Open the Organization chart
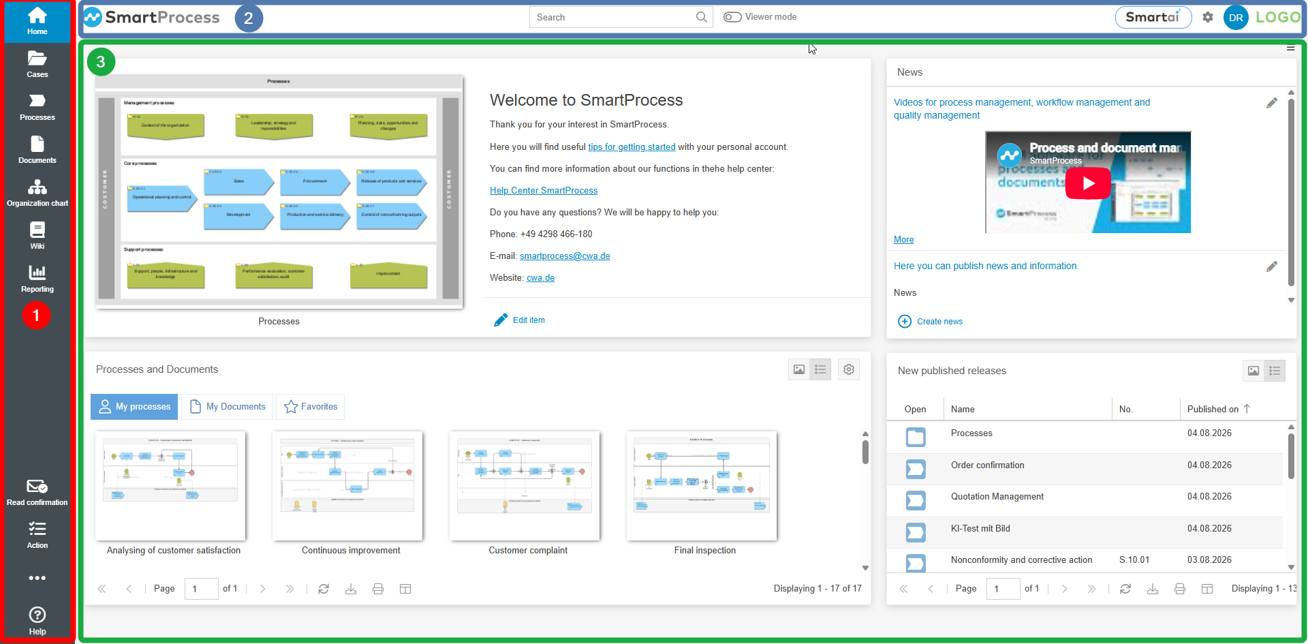This screenshot has height=644, width=1308. coord(37,194)
